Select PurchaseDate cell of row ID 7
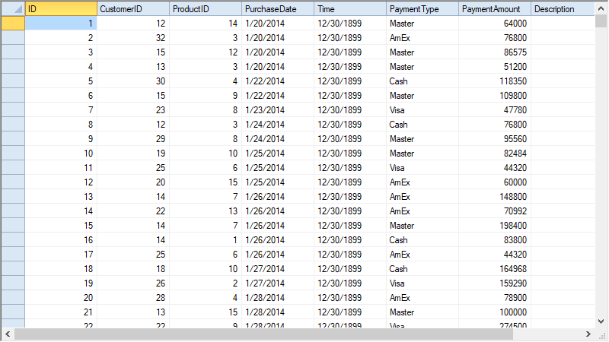Screen dimensions: 609x342 (x=277, y=110)
